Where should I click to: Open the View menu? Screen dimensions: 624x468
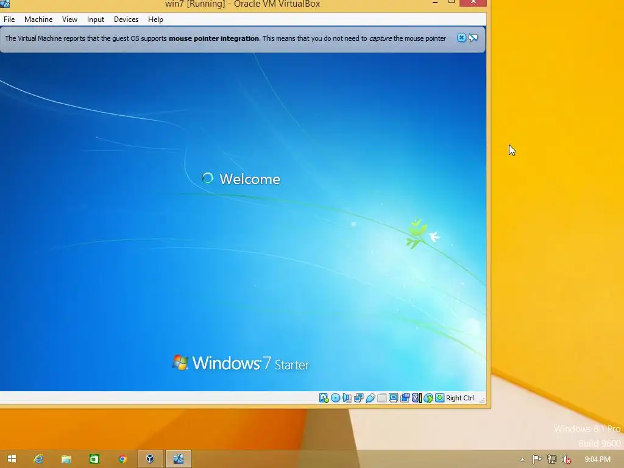[x=69, y=19]
